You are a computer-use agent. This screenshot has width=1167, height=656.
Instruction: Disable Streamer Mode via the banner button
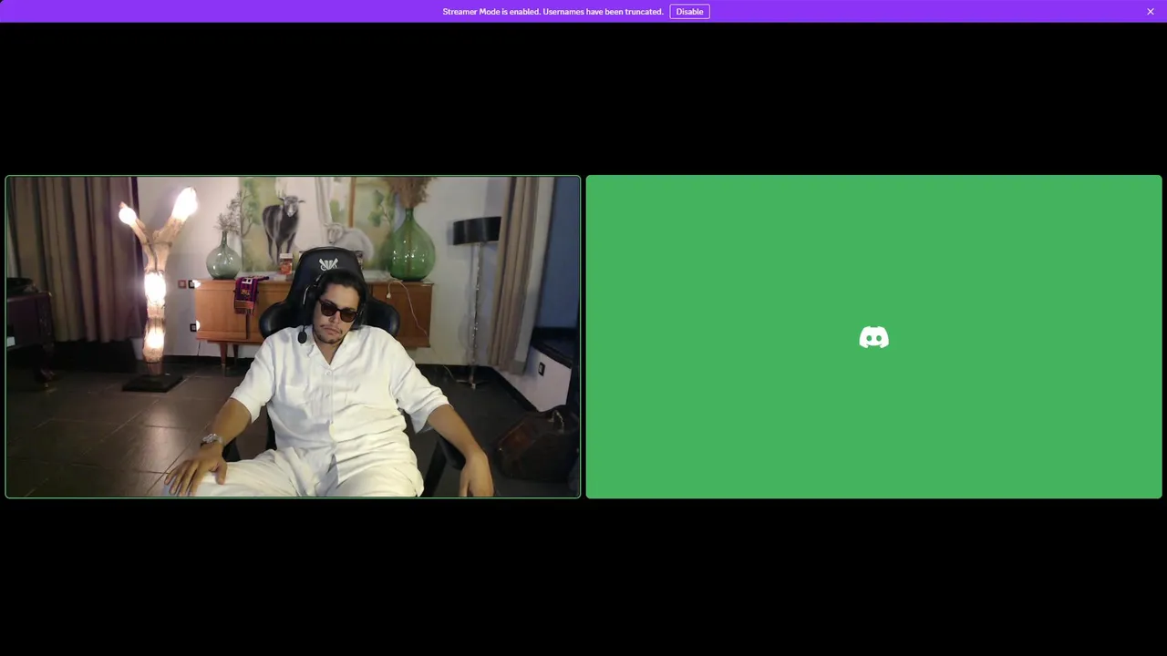pyautogui.click(x=689, y=12)
